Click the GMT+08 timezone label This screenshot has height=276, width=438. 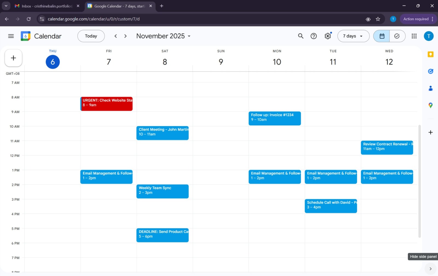(13, 73)
